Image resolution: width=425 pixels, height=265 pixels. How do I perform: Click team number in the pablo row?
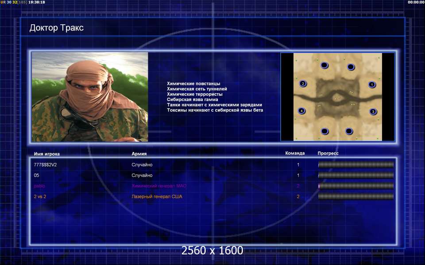coord(298,186)
